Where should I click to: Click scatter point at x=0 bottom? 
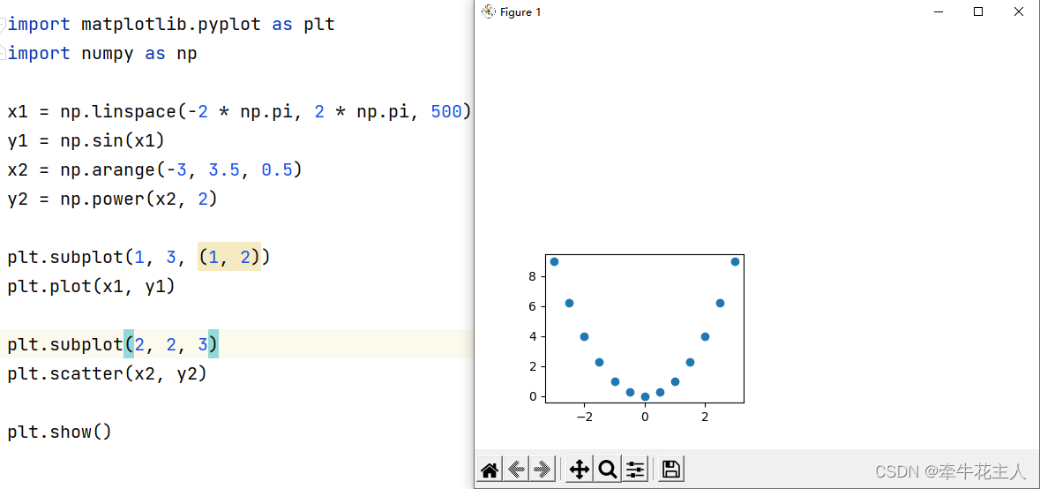645,397
